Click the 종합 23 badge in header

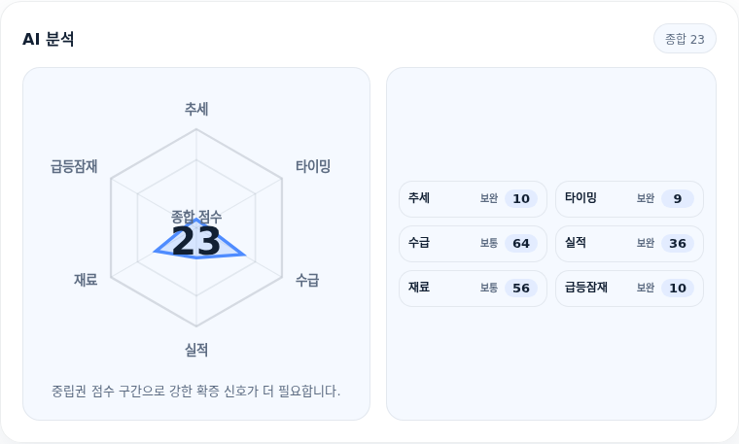point(685,39)
